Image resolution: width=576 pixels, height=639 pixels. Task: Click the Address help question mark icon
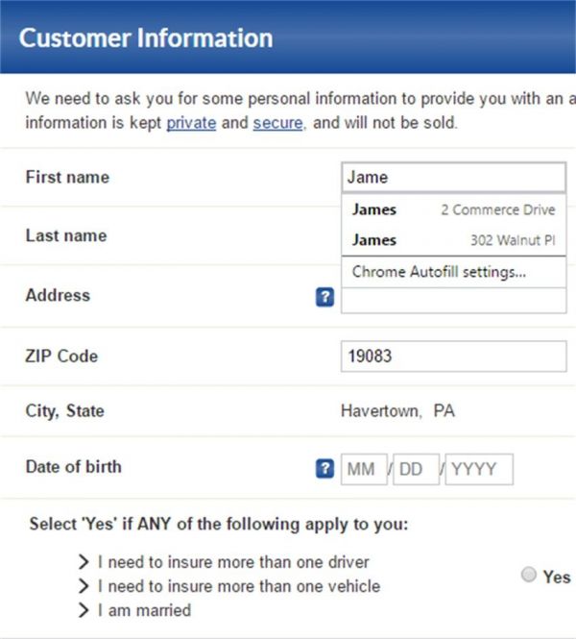tap(324, 298)
